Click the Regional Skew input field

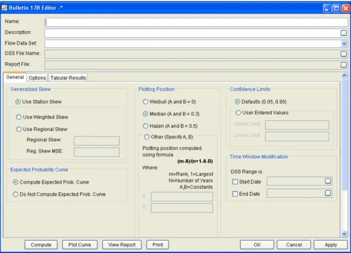pos(97,141)
